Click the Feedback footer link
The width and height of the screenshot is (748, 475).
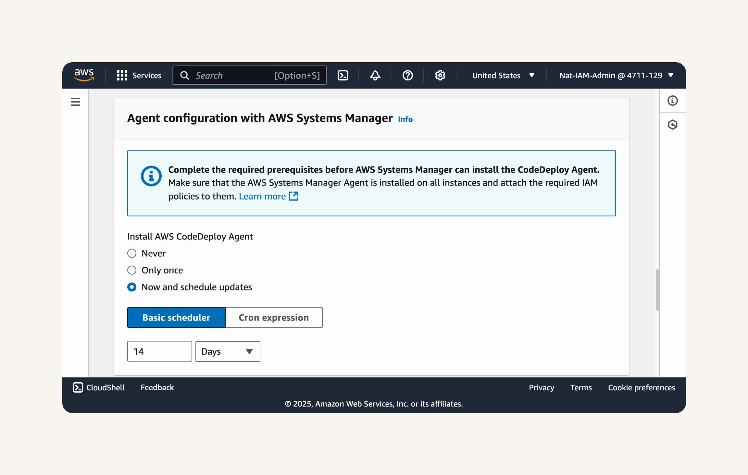pyautogui.click(x=157, y=387)
